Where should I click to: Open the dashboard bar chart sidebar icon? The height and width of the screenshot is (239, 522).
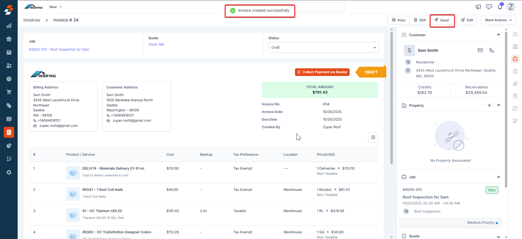pyautogui.click(x=9, y=26)
